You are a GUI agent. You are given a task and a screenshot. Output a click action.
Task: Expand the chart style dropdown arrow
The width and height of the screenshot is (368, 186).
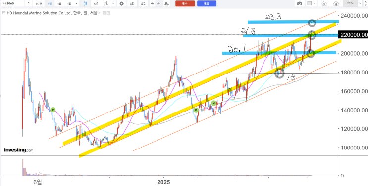113,3
